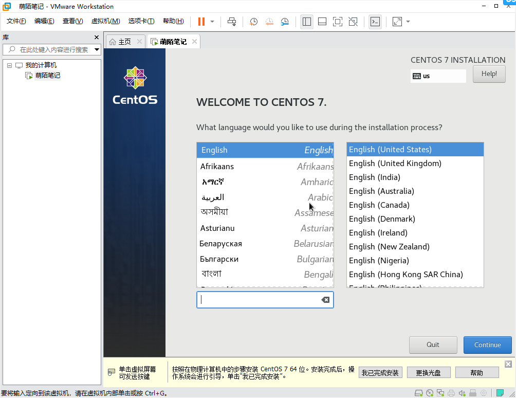516x398 pixels.
Task: Click the 我已完成安装 button
Action: 380,373
